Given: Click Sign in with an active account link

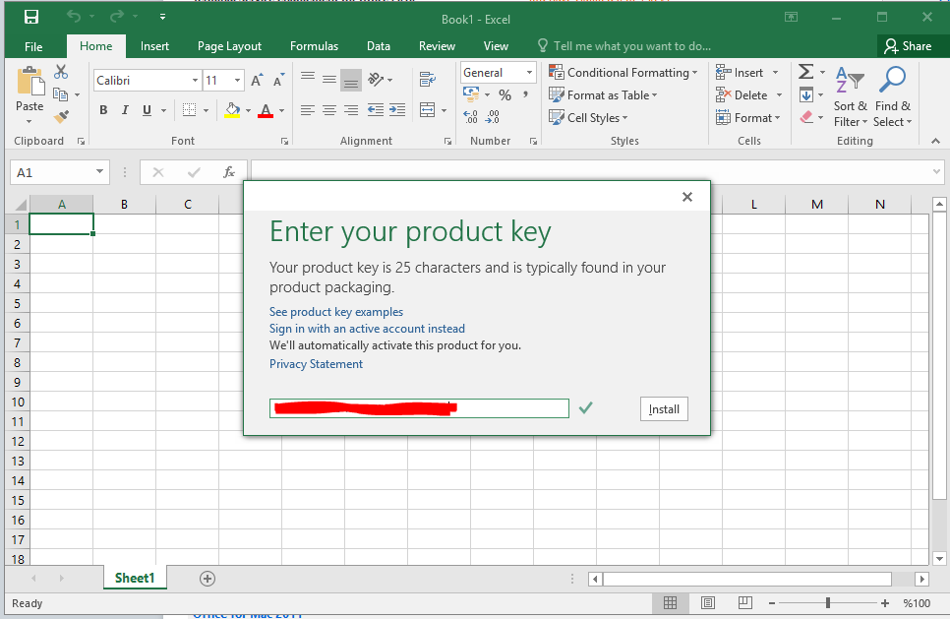Looking at the screenshot, I should [x=367, y=329].
